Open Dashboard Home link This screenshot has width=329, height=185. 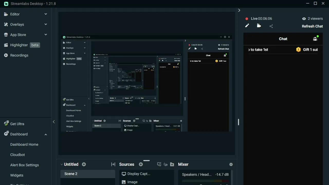pos(24,144)
